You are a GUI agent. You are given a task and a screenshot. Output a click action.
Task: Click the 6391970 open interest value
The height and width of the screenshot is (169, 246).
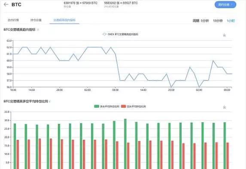pyautogui.click(x=80, y=3)
